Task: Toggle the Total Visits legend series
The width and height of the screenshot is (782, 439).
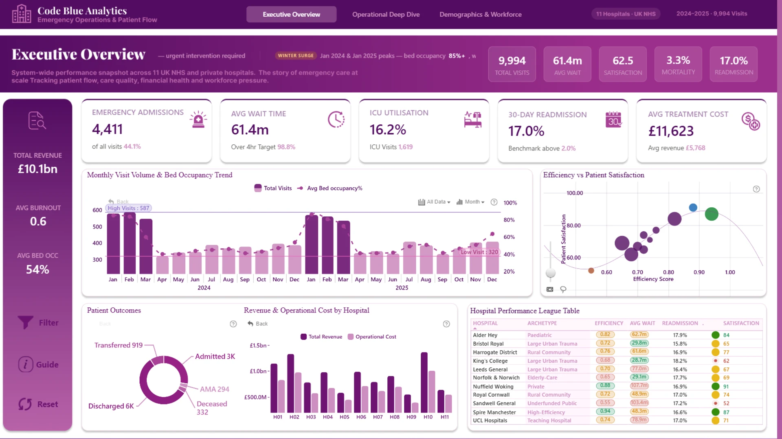Action: (x=273, y=188)
